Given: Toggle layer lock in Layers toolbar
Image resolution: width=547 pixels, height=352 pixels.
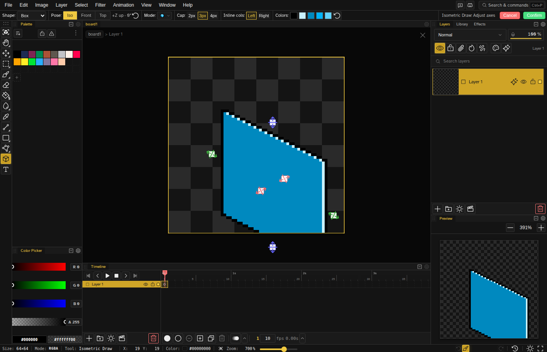Looking at the screenshot, I should [450, 48].
